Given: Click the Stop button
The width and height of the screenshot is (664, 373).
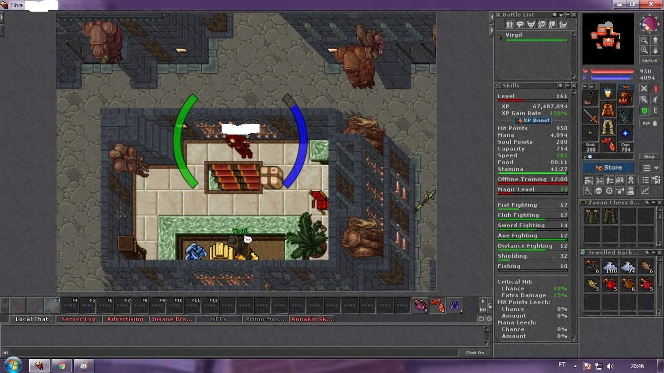Looking at the screenshot, I should pos(649,157).
